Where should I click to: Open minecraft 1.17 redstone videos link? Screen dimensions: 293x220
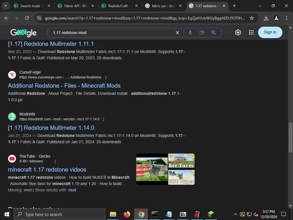click(47, 170)
